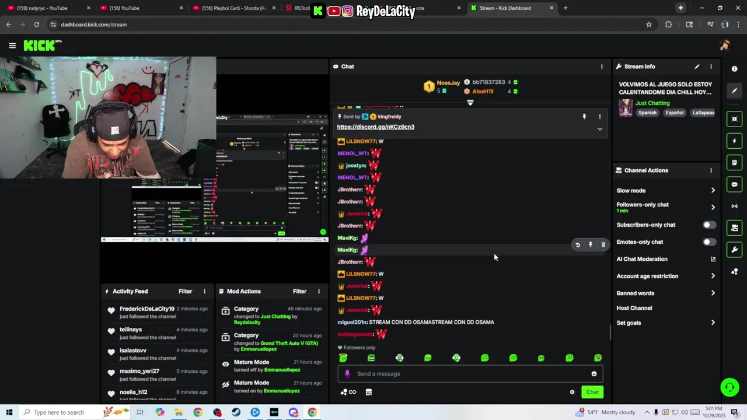Image resolution: width=747 pixels, height=420 pixels.
Task: Open Stream info three-dot menu
Action: (x=711, y=66)
